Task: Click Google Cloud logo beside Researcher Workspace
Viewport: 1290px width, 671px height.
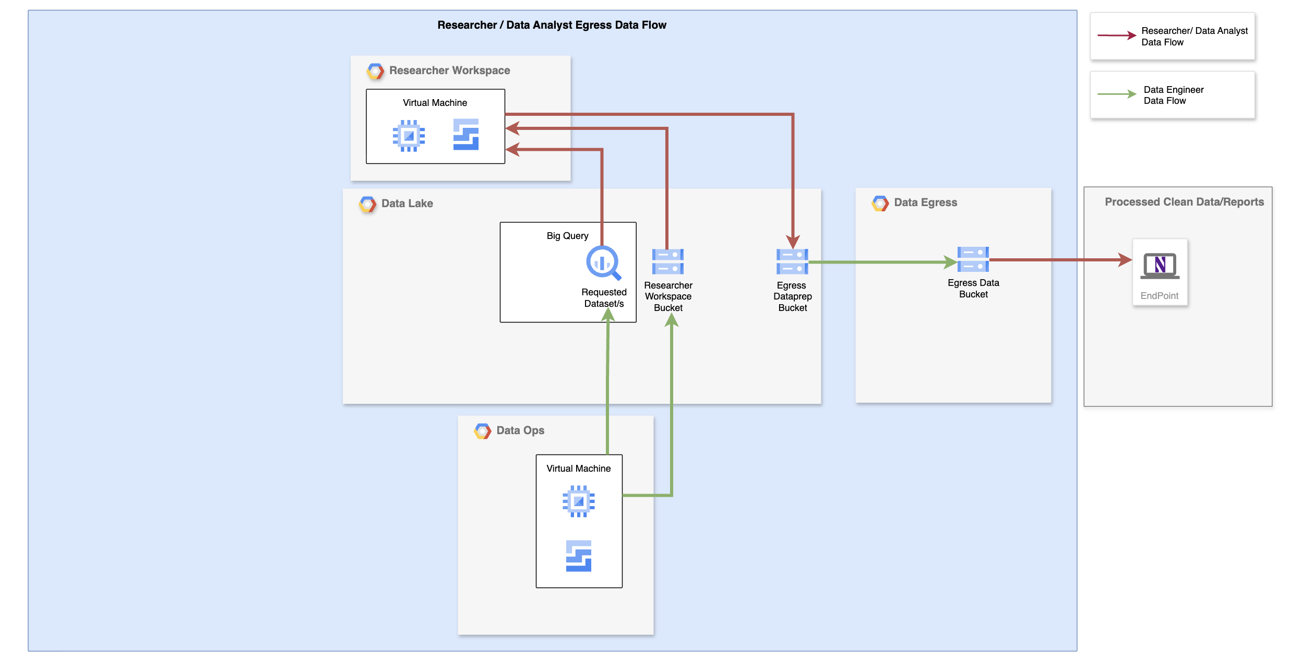Action: 375,71
